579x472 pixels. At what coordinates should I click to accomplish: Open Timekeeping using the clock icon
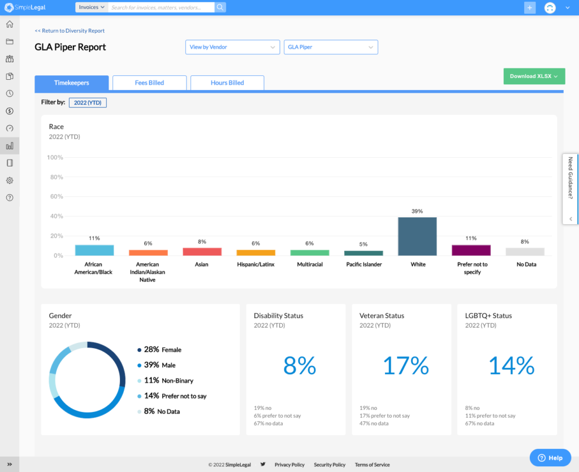coord(9,93)
